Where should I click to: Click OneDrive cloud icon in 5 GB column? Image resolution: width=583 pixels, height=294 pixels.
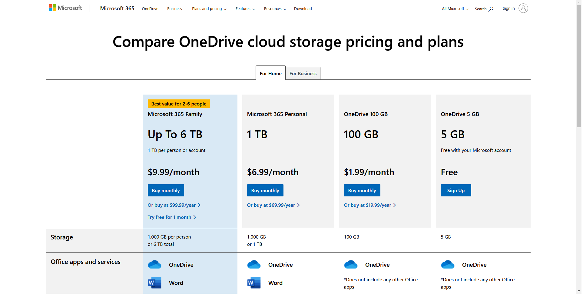coord(448,265)
